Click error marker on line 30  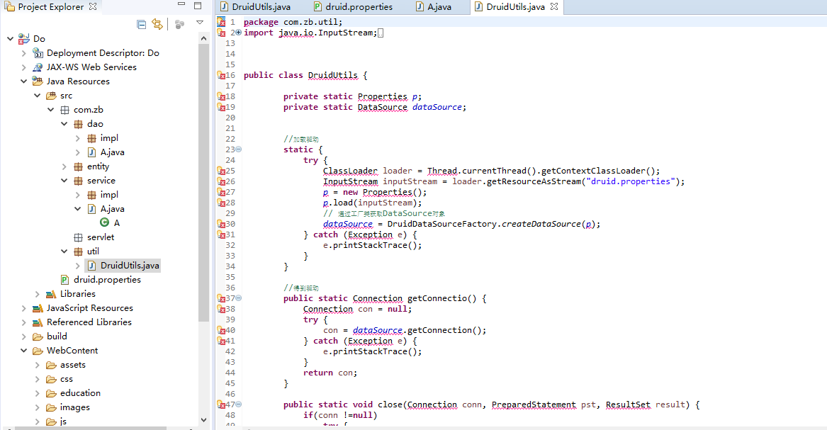pyautogui.click(x=222, y=224)
